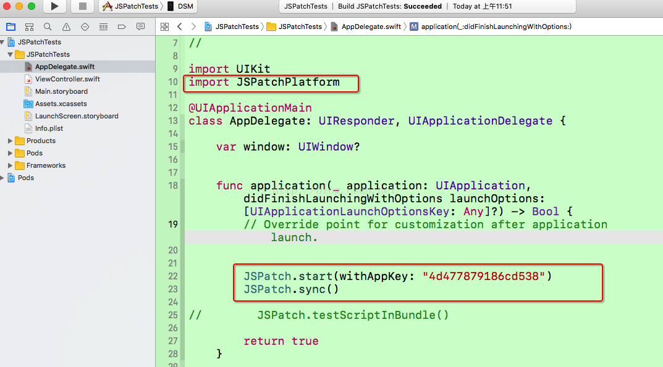Click JSPatchTests folder in jump bar

point(294,27)
